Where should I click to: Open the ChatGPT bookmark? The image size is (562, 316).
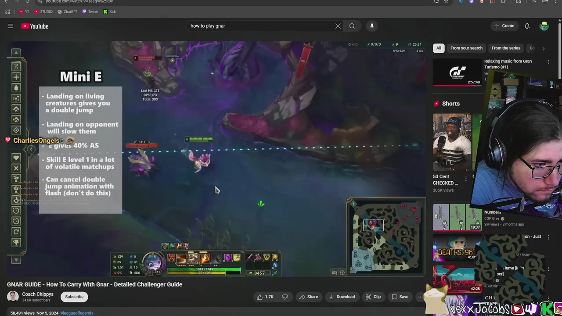point(67,11)
